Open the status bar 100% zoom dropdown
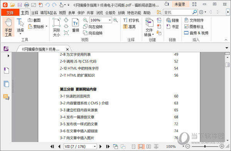Image resolution: width=231 pixels, height=151 pixels. point(183,146)
